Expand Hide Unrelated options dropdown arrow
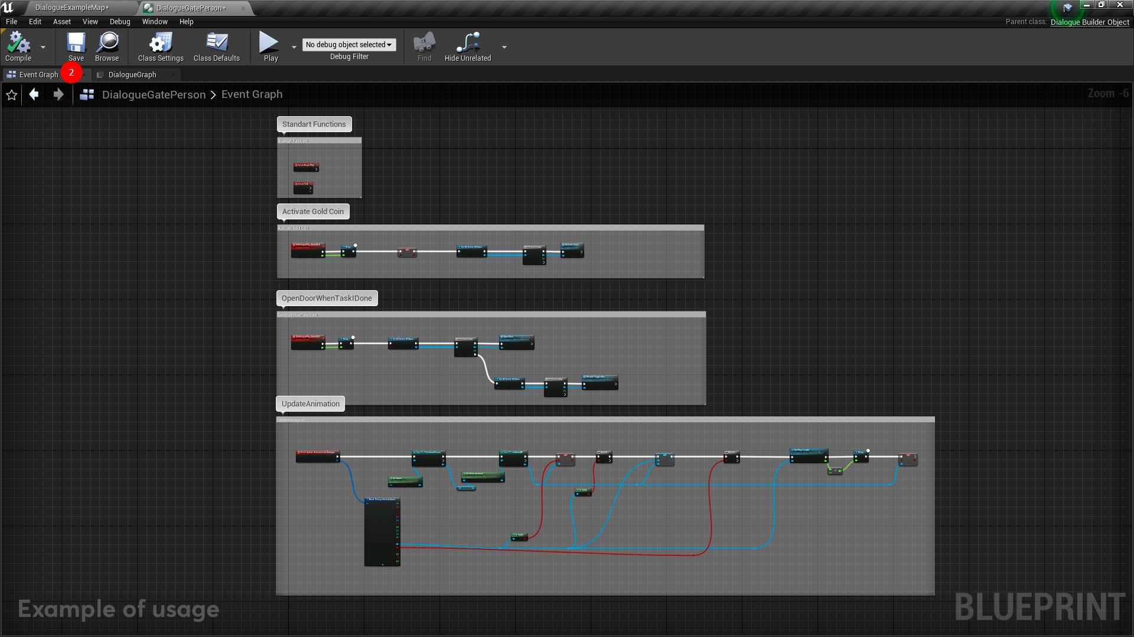This screenshot has width=1134, height=637. pos(504,47)
